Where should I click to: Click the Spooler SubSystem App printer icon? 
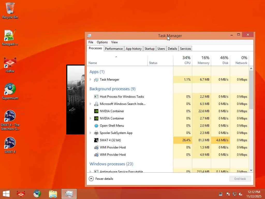click(96, 133)
